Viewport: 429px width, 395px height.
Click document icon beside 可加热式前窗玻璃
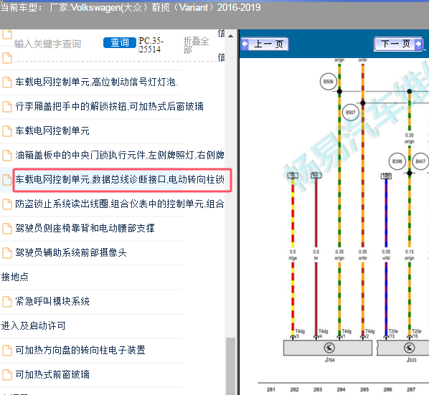tap(7, 374)
